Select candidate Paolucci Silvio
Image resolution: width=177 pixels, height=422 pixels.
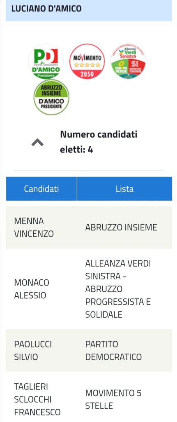(x=33, y=351)
